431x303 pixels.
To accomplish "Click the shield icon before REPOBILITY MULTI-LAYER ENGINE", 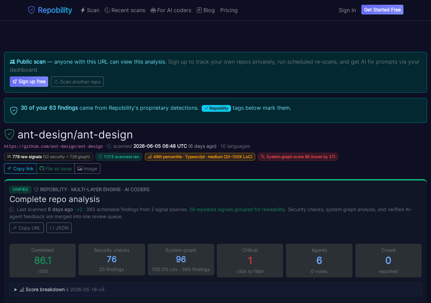I will 36,190.
